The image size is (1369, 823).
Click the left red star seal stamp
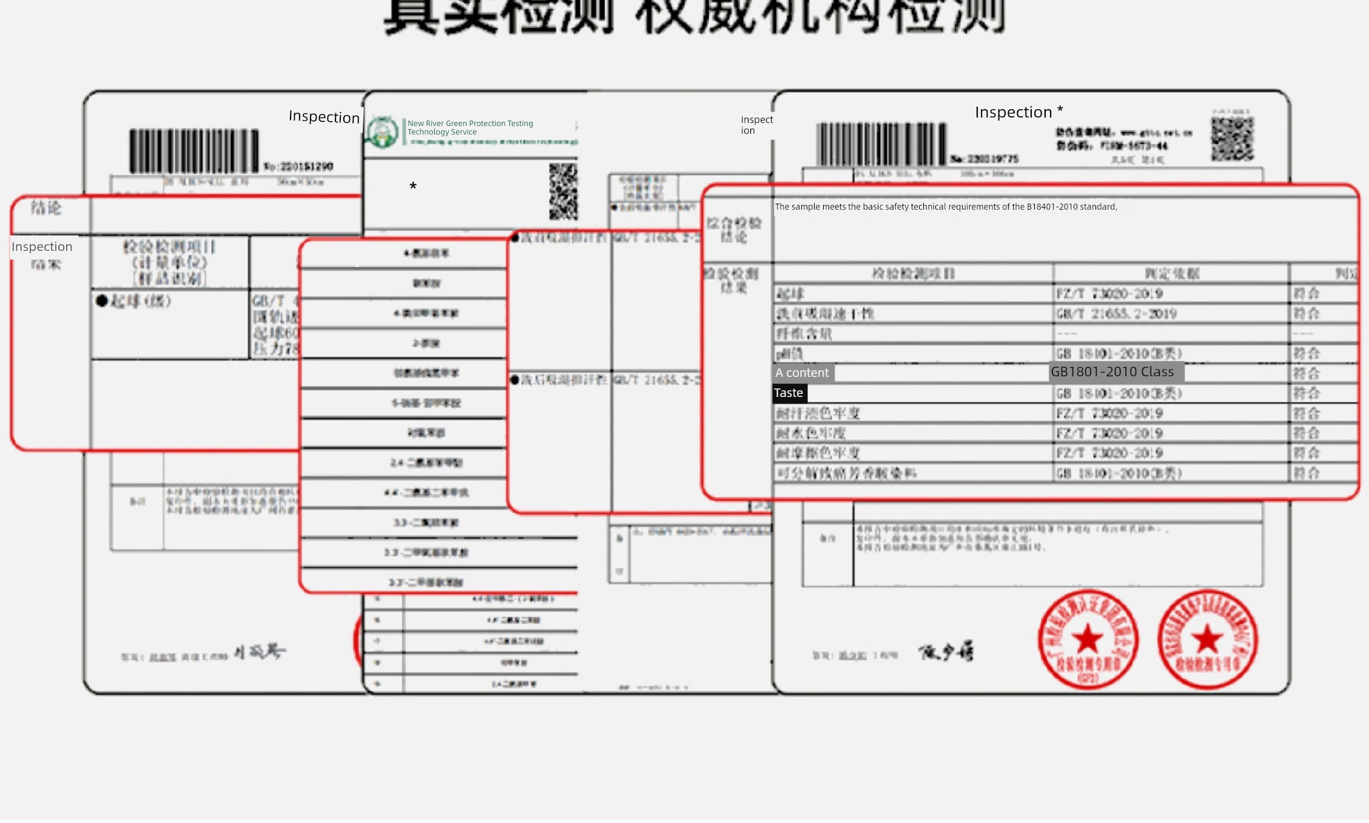point(1088,639)
